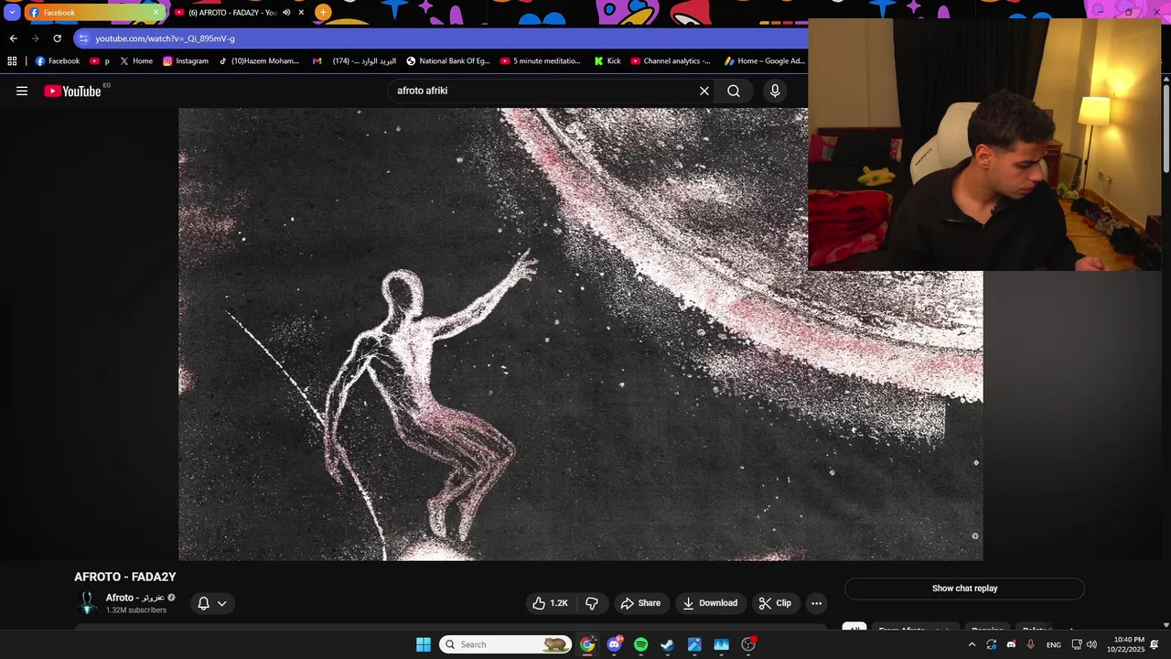Switch to the Facebook tab
Screen dimensions: 1171x659
point(91,13)
